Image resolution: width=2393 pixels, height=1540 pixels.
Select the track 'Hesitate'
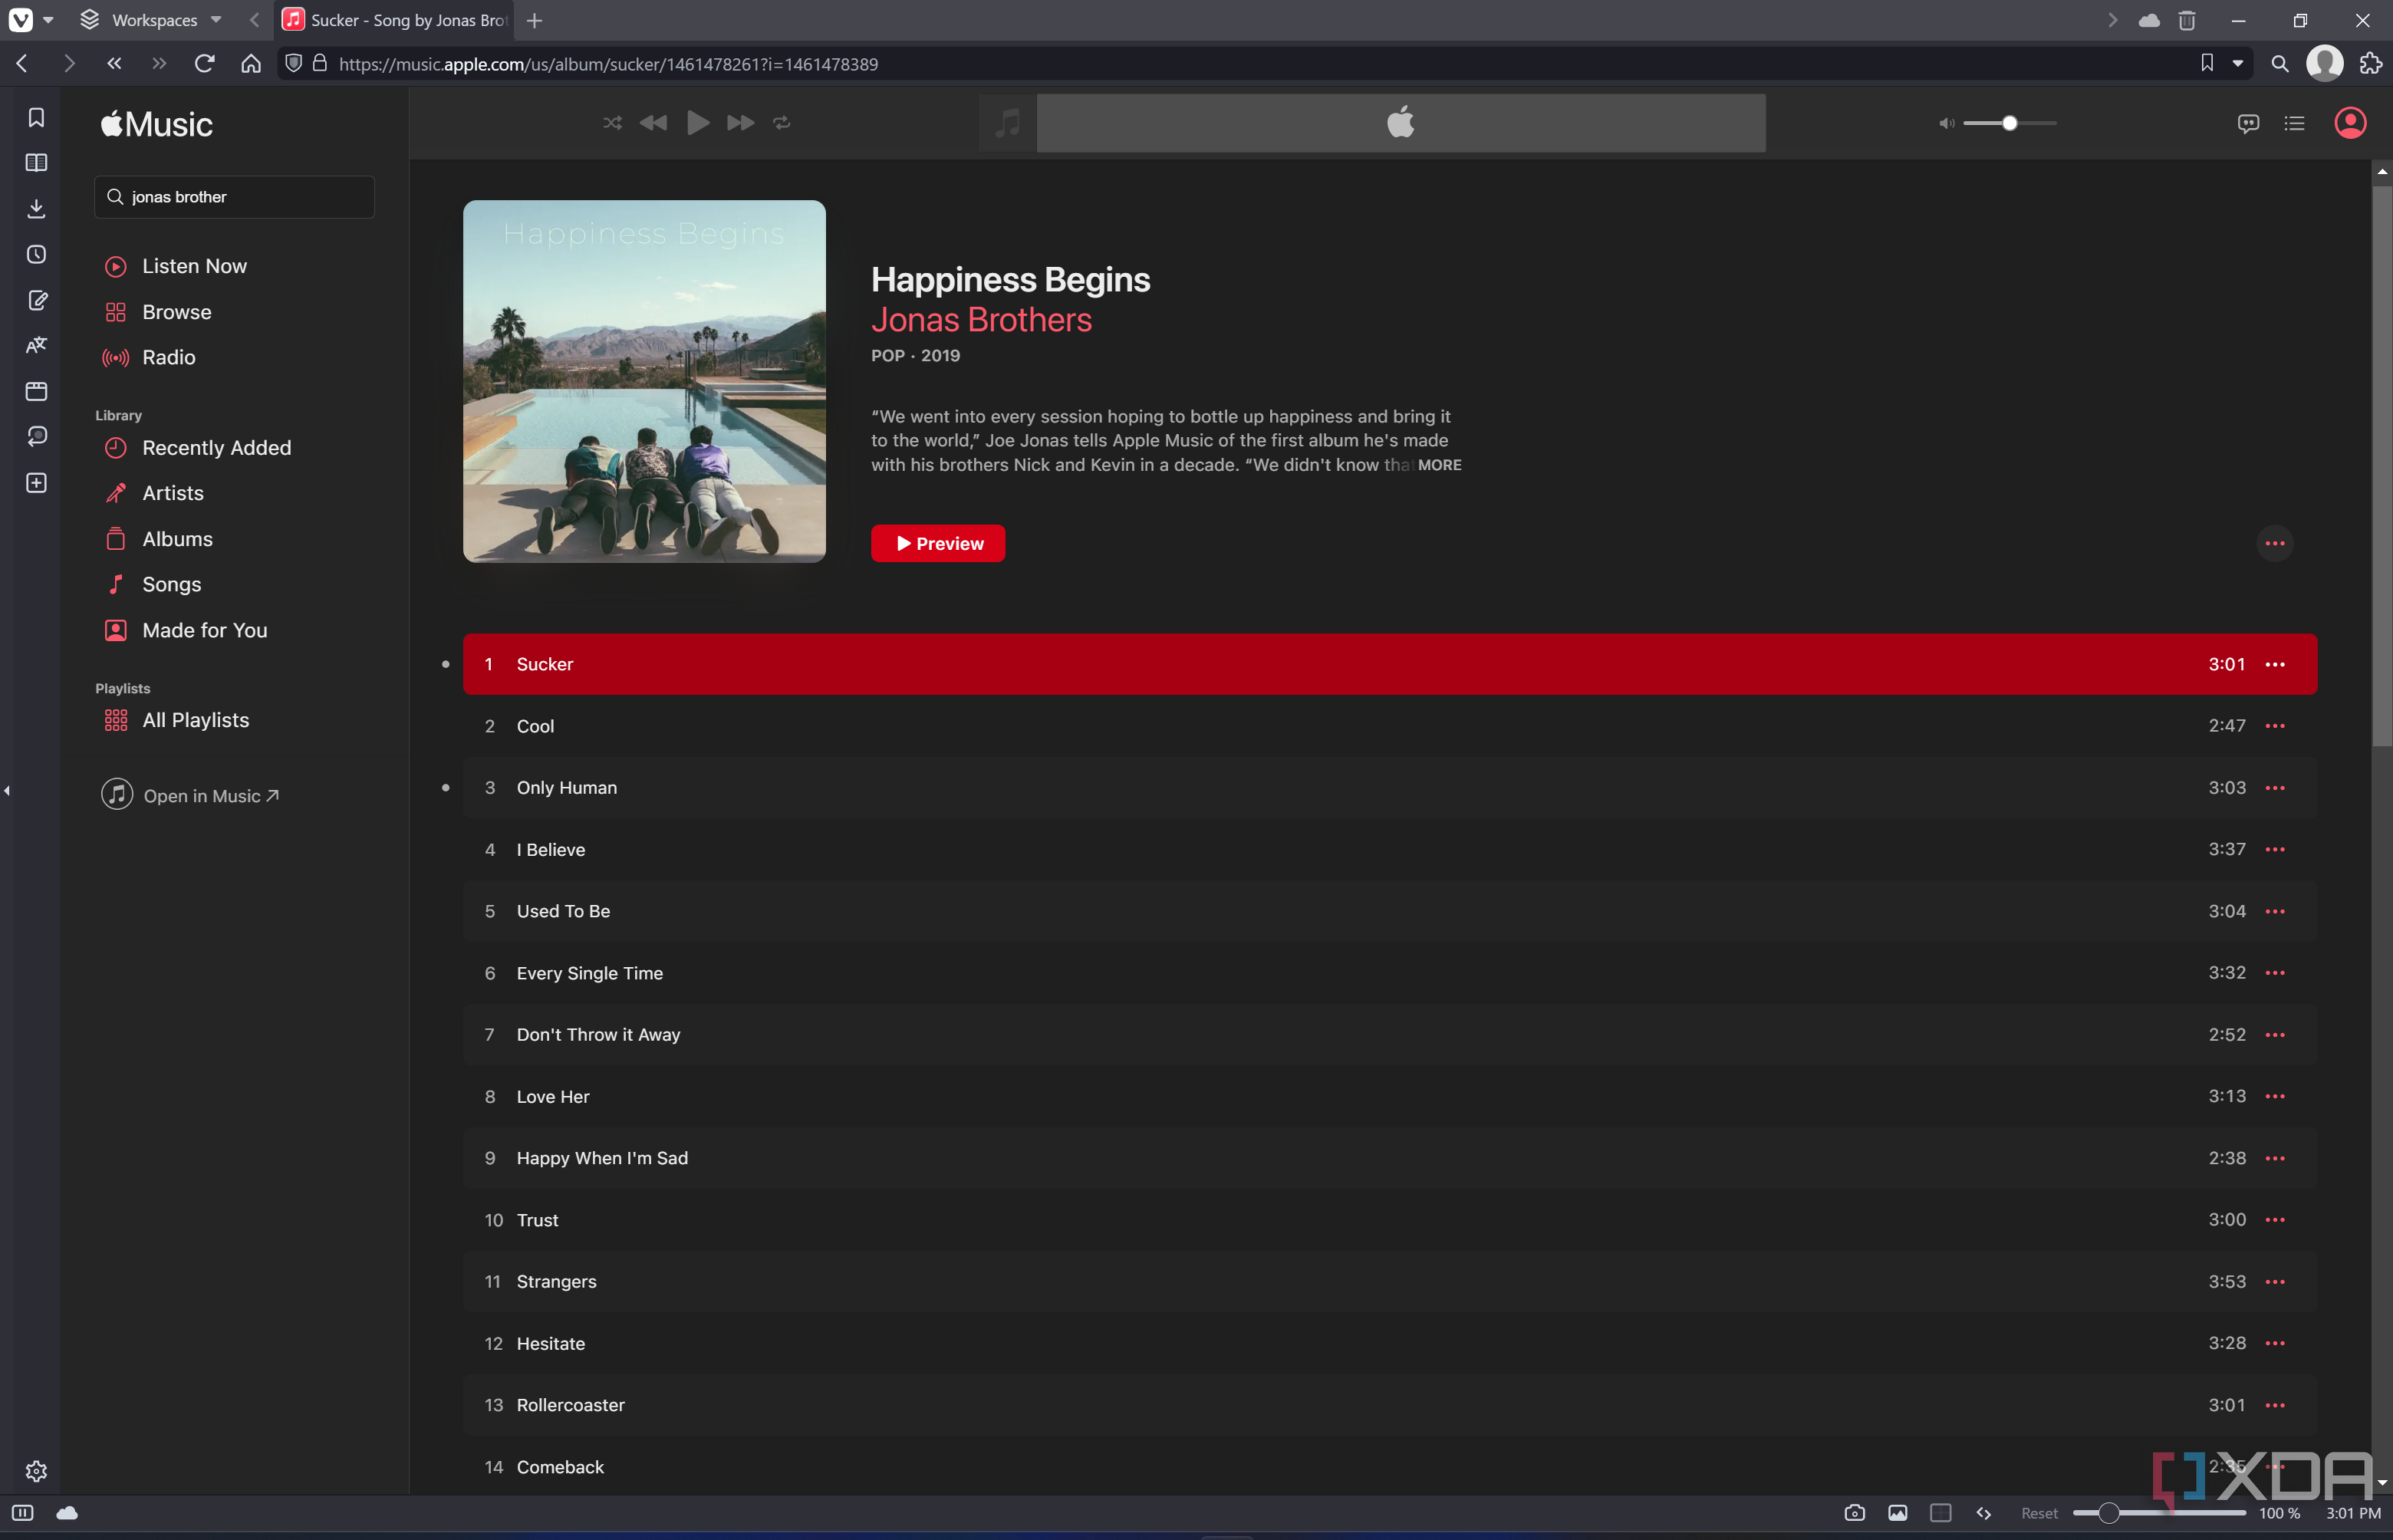click(x=1389, y=1343)
